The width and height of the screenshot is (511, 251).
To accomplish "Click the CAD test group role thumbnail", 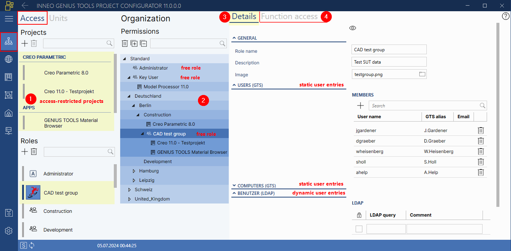I will [33, 193].
